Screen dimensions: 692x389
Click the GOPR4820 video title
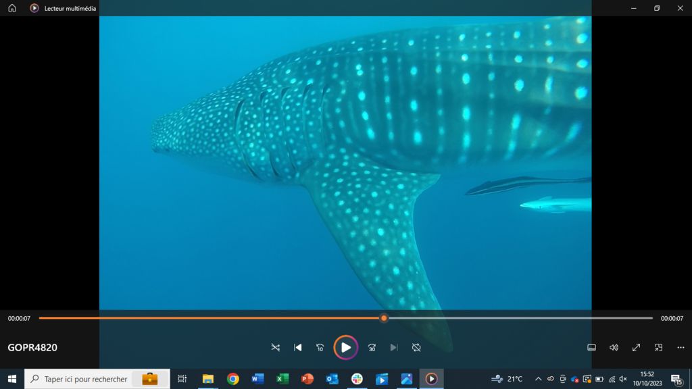(x=32, y=348)
